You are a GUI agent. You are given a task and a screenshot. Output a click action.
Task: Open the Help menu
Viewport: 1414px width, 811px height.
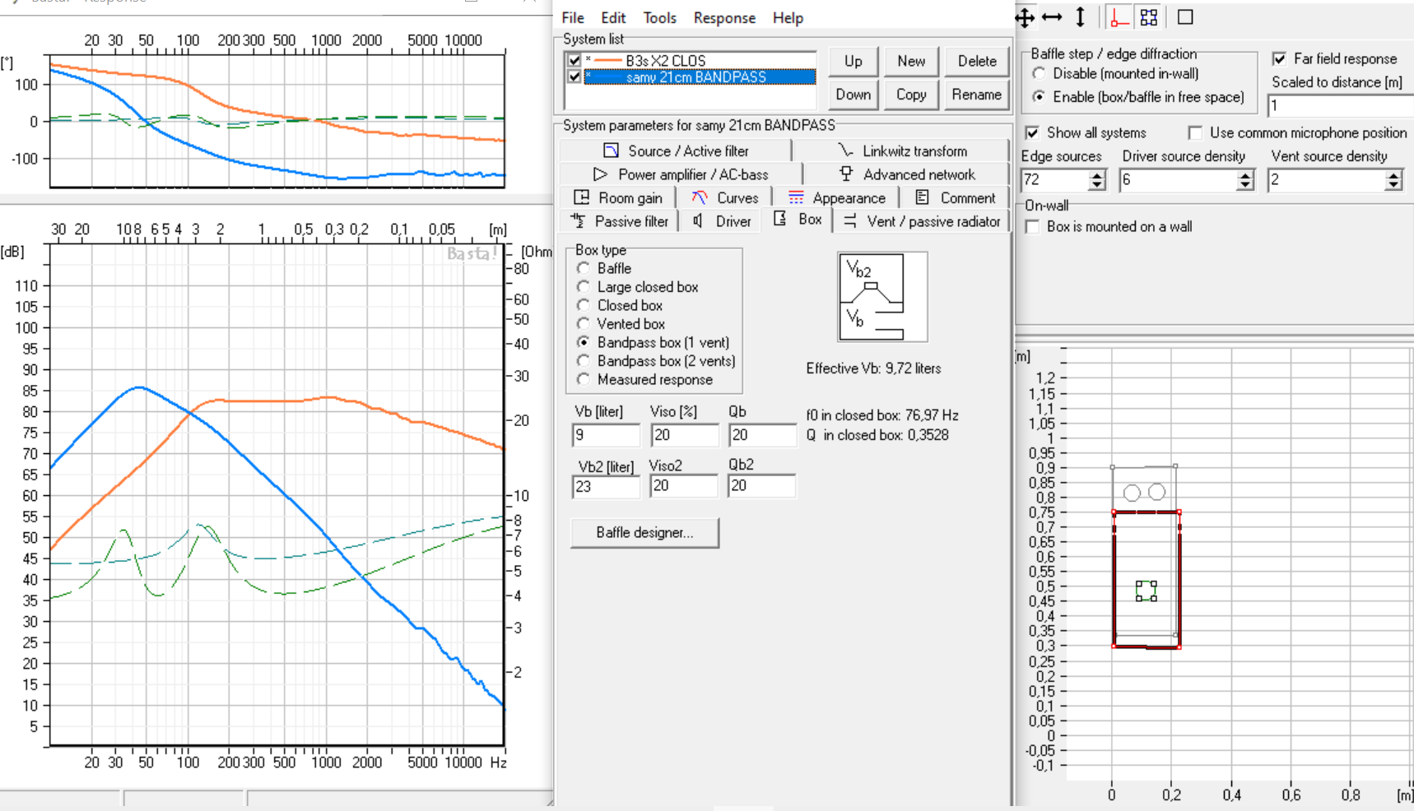click(788, 17)
